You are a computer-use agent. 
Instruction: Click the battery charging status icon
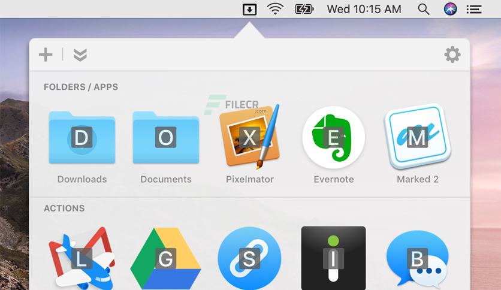point(304,9)
